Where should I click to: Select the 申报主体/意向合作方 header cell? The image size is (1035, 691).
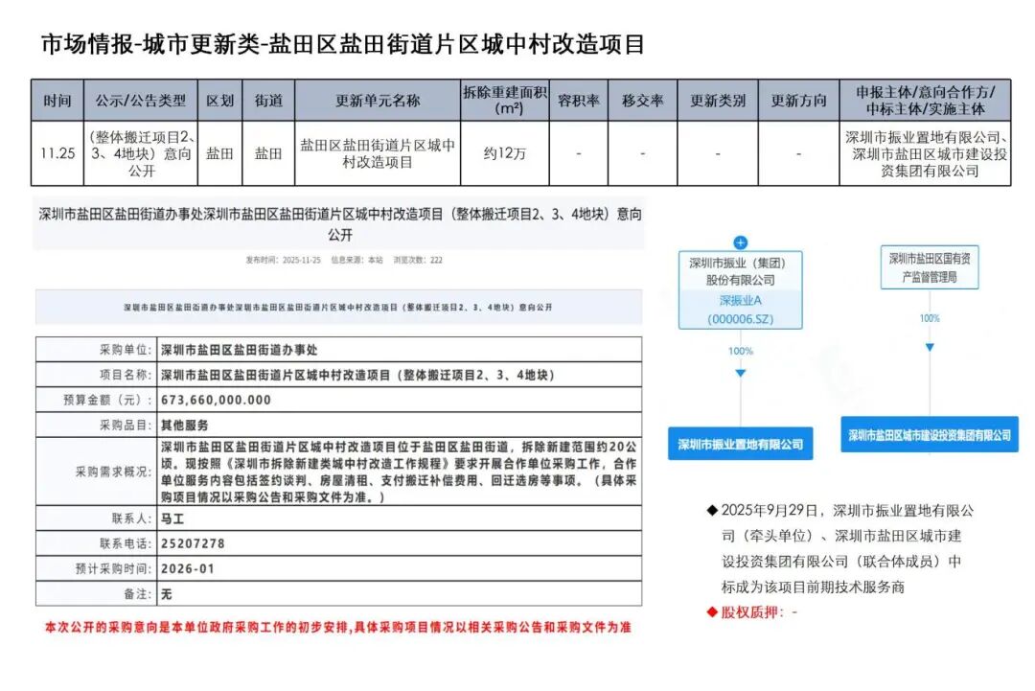(x=925, y=101)
